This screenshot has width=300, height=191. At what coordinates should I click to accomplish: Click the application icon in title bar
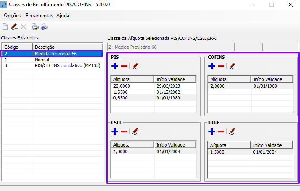(x=3, y=4)
